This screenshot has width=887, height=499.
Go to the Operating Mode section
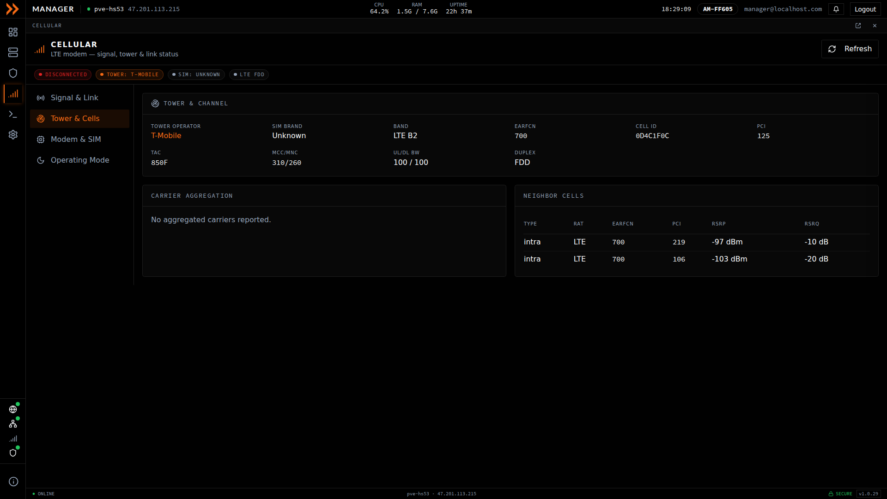pos(79,160)
